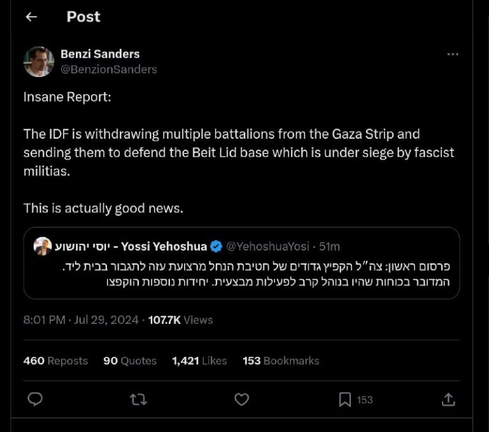This screenshot has width=489, height=432.
Task: Open the three-dot more options menu
Action: point(453,55)
